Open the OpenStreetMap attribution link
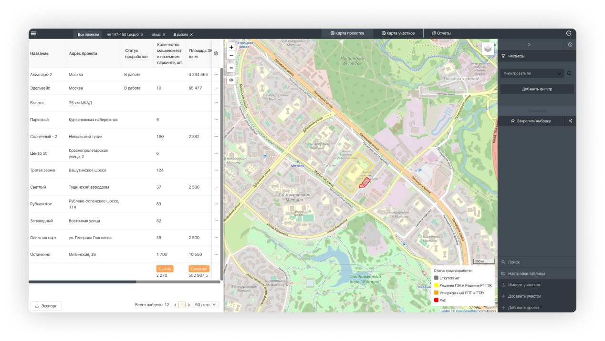605x341 pixels. point(467,311)
